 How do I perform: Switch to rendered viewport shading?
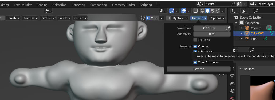pyautogui.click(x=218, y=11)
